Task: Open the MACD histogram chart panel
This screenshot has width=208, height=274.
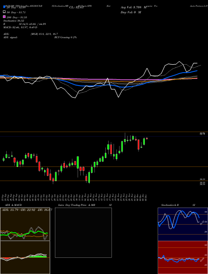Action: pyautogui.click(x=25, y=257)
